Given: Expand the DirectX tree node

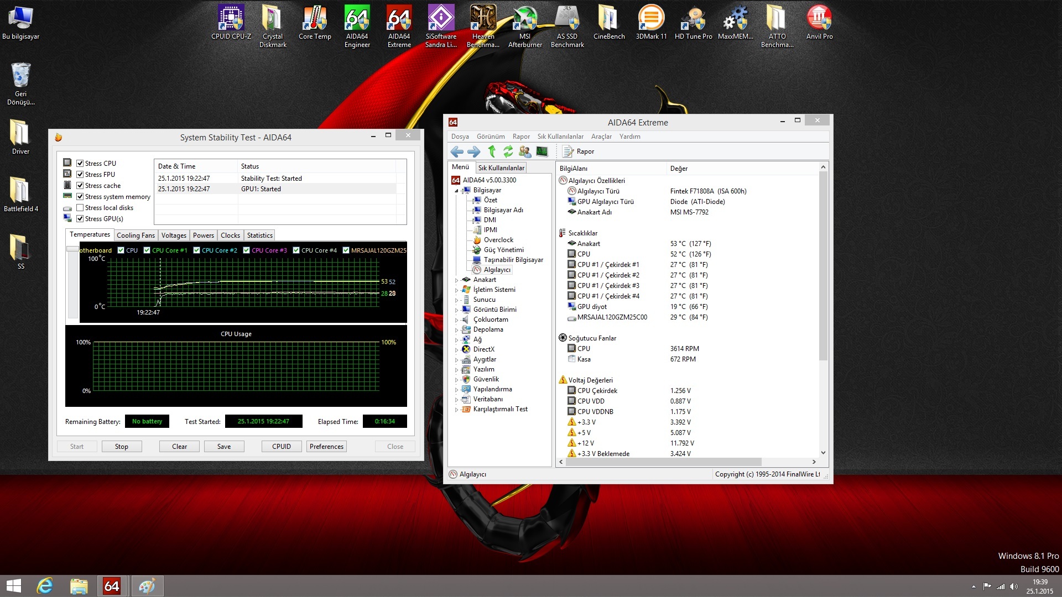Looking at the screenshot, I should click(x=456, y=350).
